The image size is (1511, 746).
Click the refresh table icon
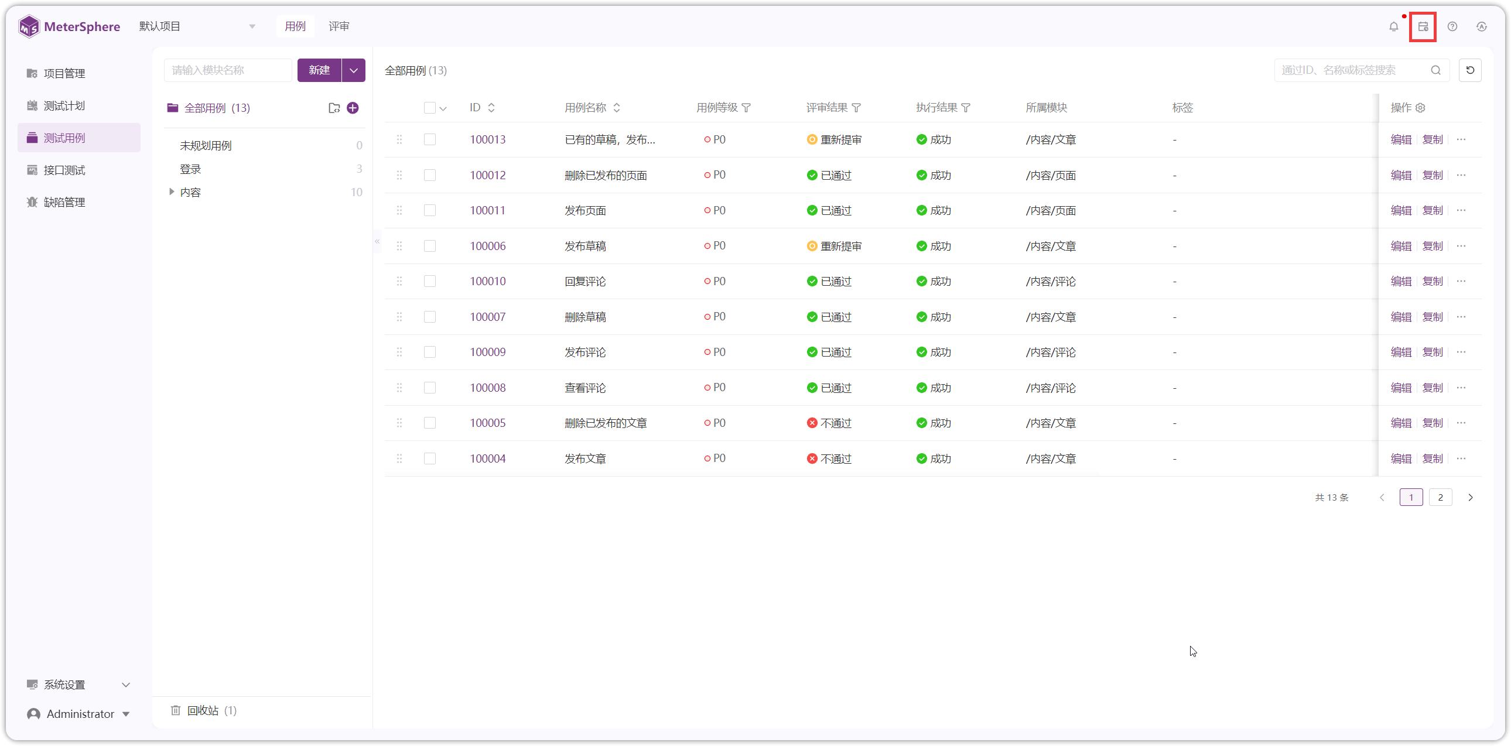[x=1469, y=70]
